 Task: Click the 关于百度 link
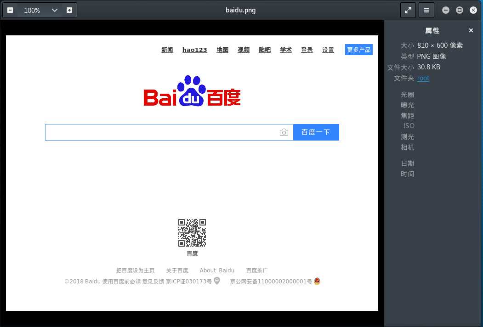[x=177, y=271]
